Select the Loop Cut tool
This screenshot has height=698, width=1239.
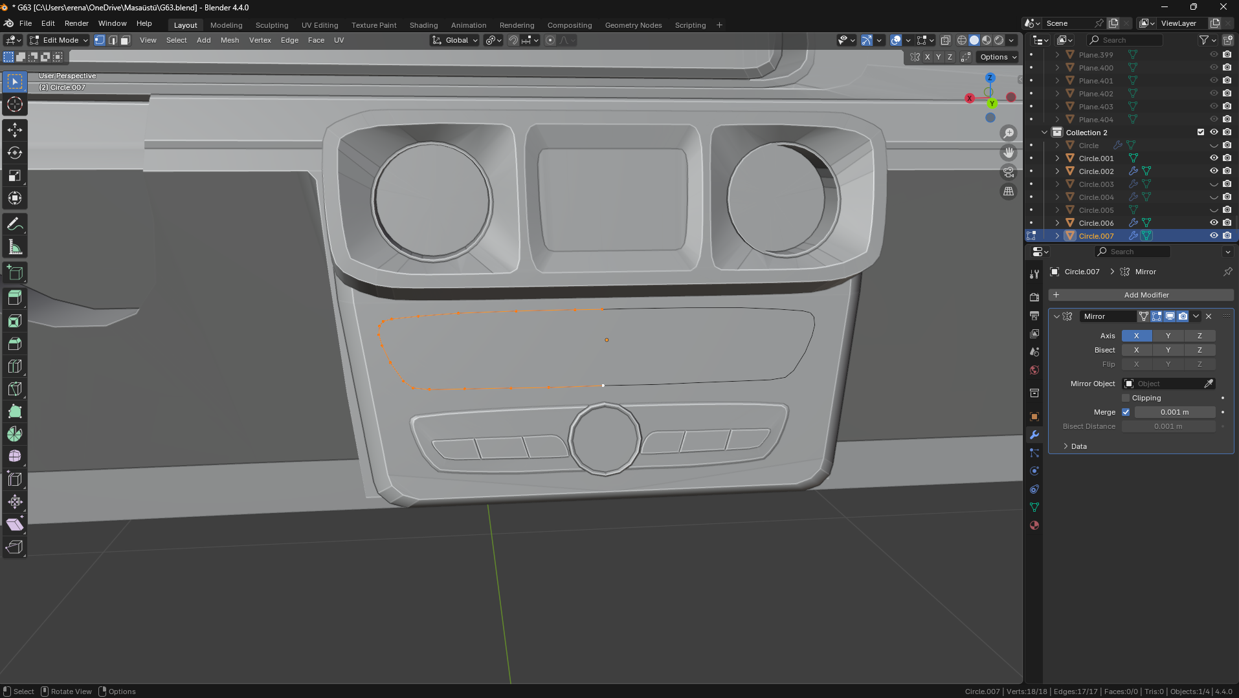pos(15,366)
